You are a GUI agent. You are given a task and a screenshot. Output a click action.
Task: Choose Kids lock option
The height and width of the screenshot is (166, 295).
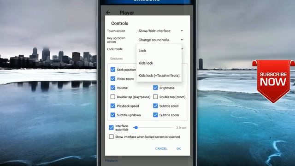tap(159, 63)
